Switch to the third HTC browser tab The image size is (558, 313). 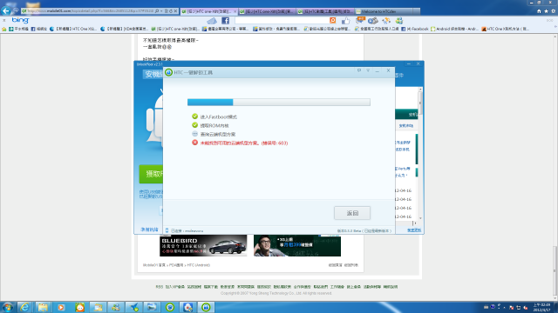point(325,11)
